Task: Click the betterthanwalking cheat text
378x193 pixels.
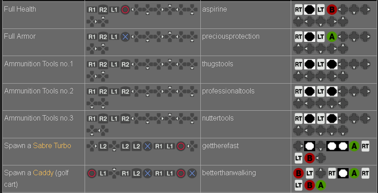Action: (x=228, y=173)
